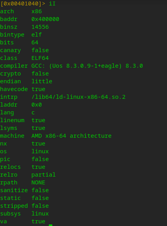Click the nx true value
This screenshot has width=167, height=226.
38,144
